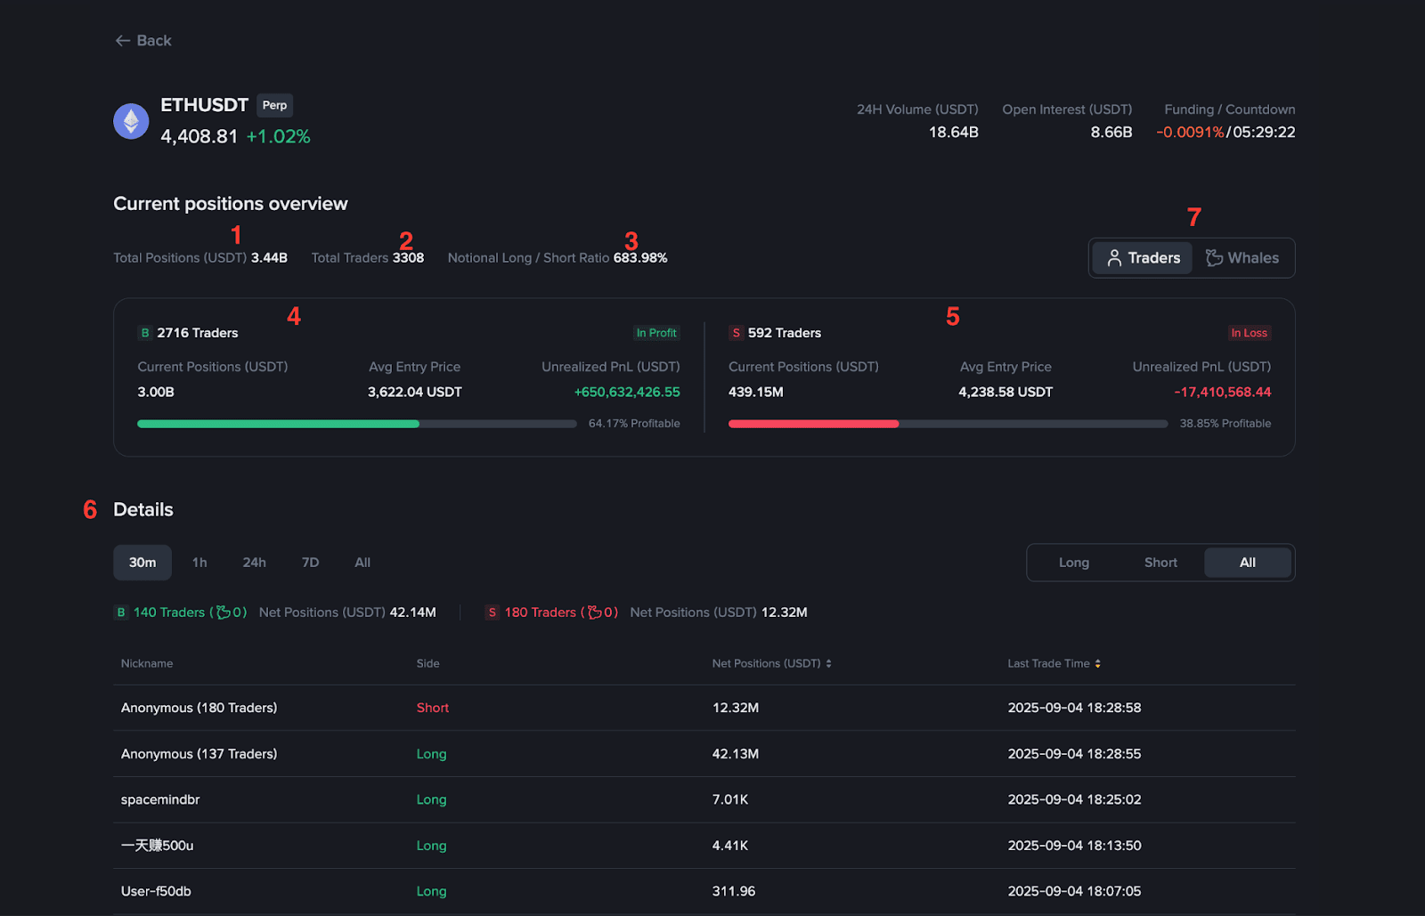Click the Perp label badge
1425x916 pixels.
click(x=275, y=105)
